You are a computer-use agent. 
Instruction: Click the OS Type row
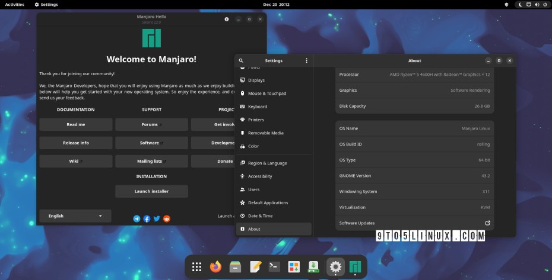(x=414, y=160)
